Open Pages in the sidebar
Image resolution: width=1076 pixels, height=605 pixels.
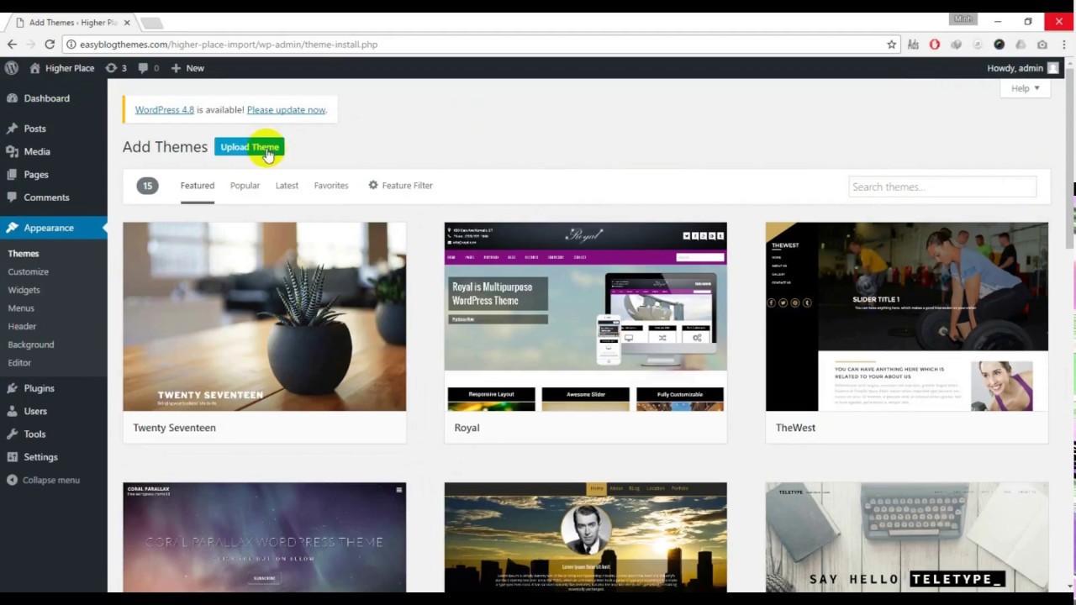[36, 175]
